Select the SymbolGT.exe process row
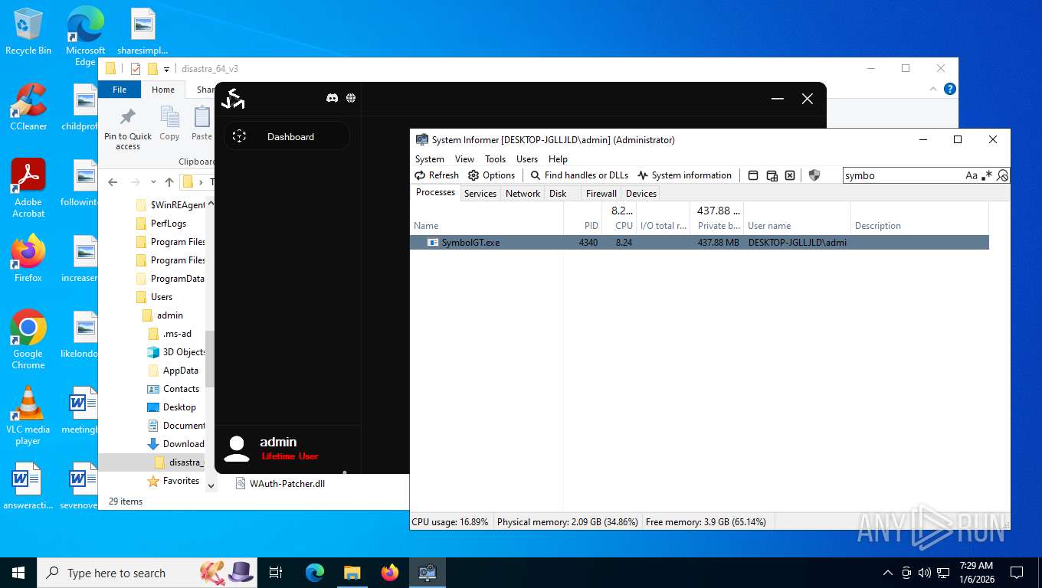Screen dimensions: 1042x588 (x=699, y=242)
